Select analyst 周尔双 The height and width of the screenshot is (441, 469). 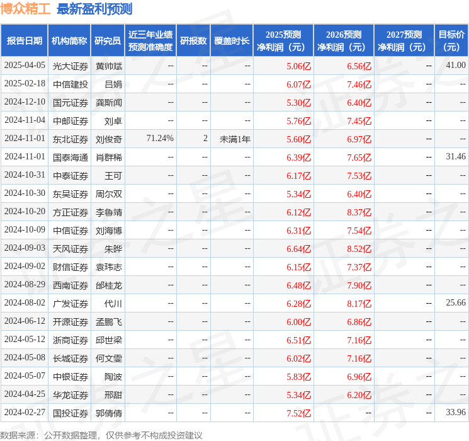(x=109, y=194)
